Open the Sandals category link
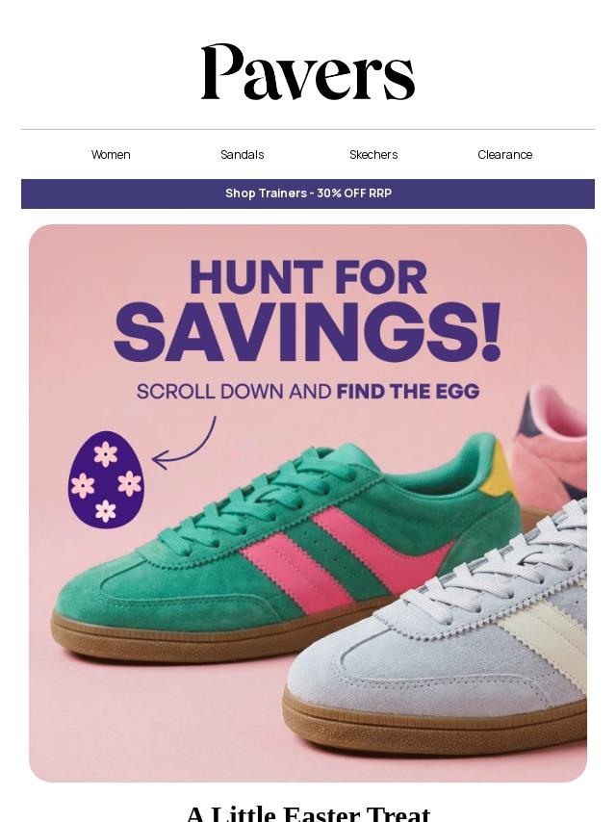Screen dimensions: 616x822 tap(243, 155)
